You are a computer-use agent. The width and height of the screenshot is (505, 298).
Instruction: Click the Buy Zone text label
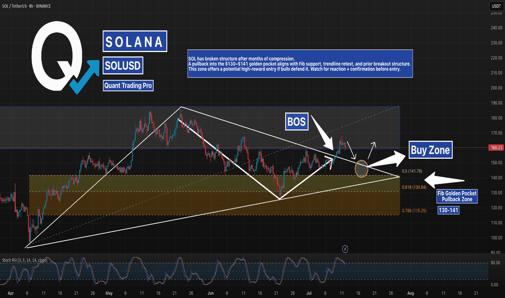point(430,150)
